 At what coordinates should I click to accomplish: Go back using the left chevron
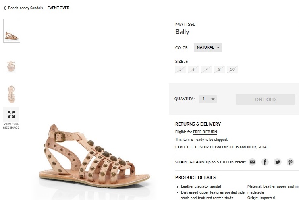[x=4, y=8]
